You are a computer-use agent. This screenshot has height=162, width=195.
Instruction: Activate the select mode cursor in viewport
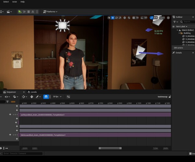click(109, 18)
